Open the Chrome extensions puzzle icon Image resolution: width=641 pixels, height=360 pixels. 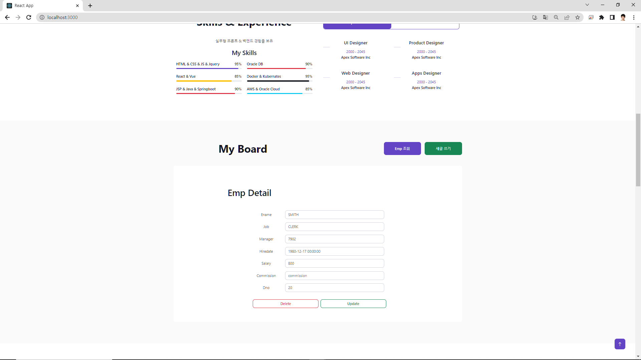tap(602, 17)
